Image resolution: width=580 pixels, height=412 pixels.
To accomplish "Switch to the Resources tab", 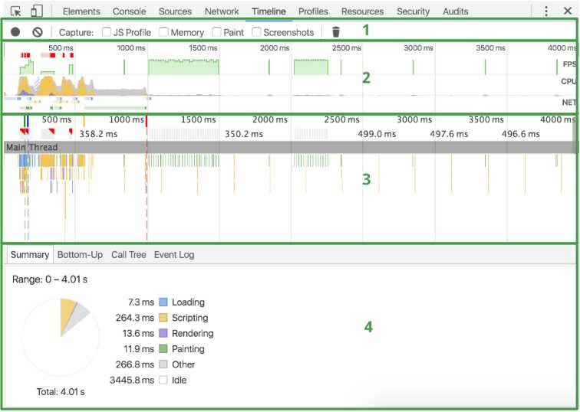I will click(362, 11).
